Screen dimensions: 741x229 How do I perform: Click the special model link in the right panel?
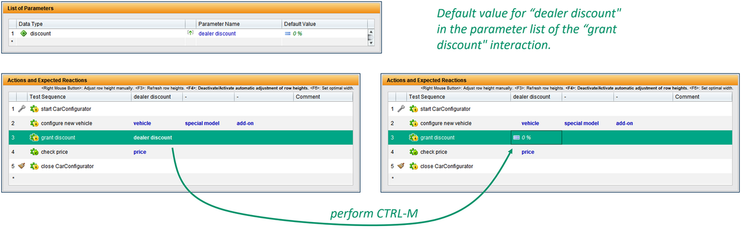581,123
